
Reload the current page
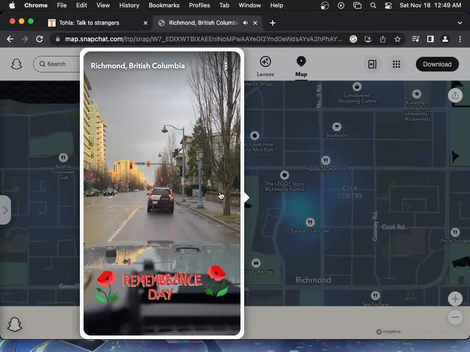click(x=39, y=39)
